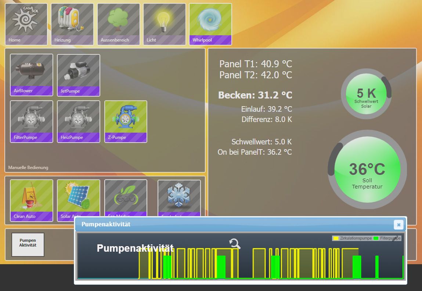Viewport: 422px width, 291px height.
Task: Activate the HeizPumpe tile
Action: point(79,121)
